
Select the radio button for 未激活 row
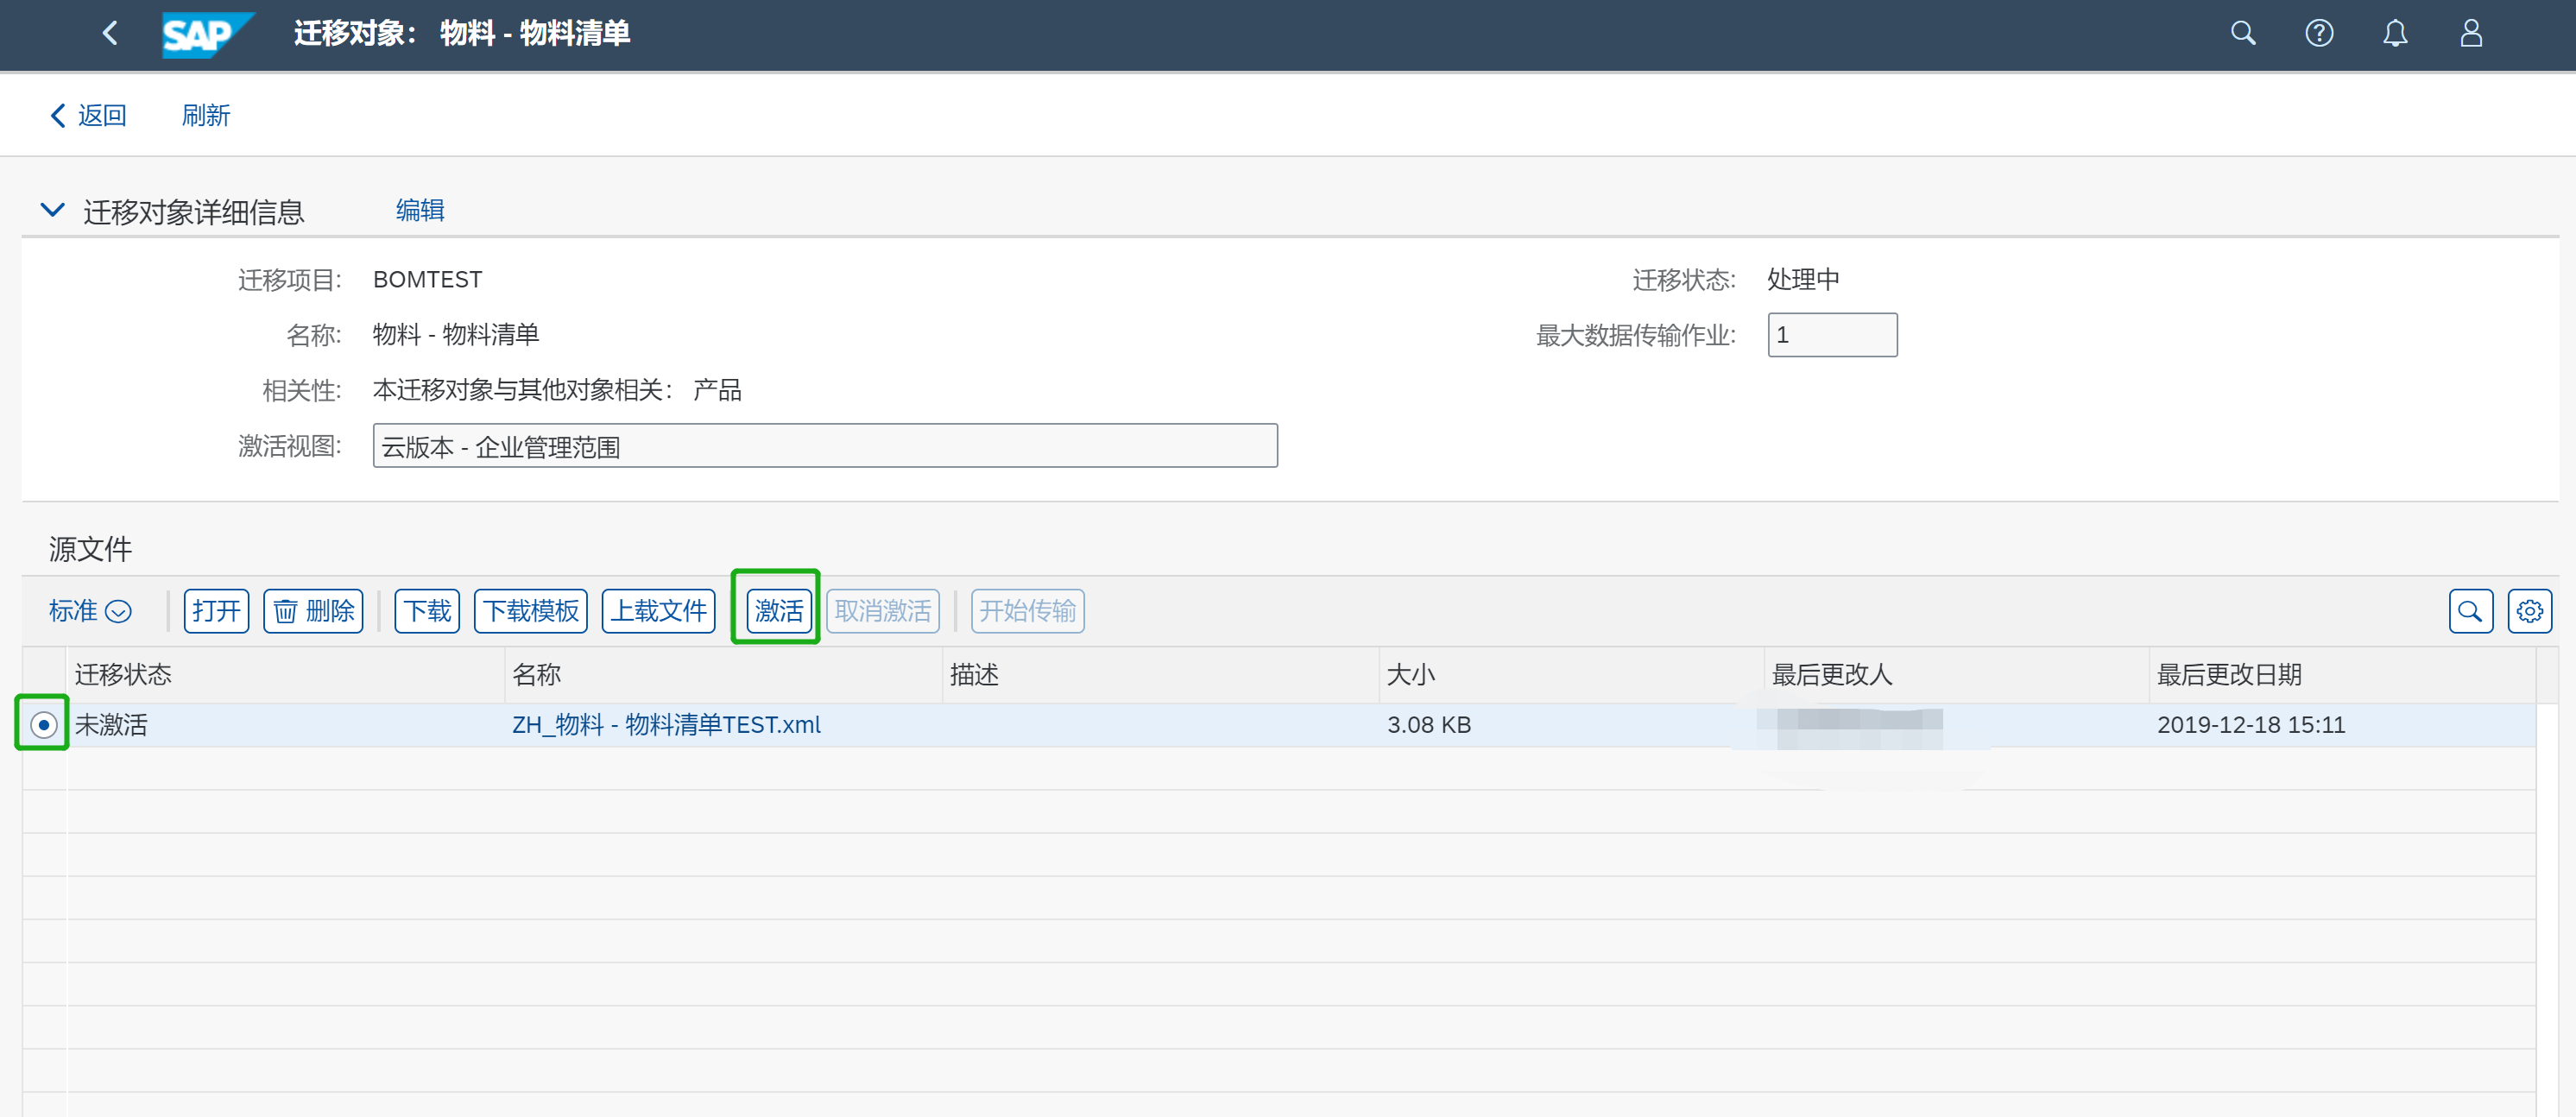(43, 725)
